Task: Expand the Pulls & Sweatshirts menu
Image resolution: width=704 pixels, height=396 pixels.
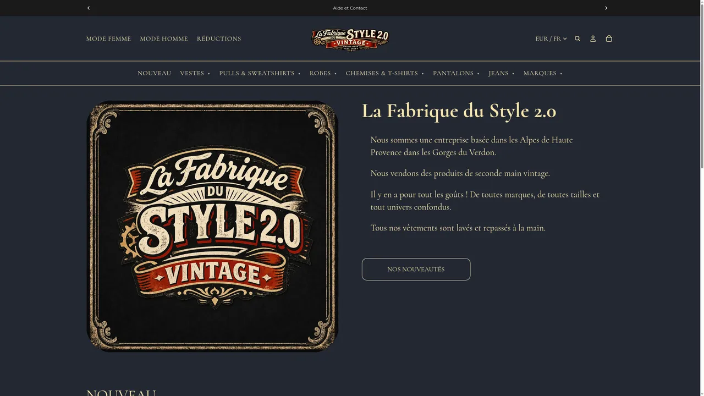Action: coord(260,73)
